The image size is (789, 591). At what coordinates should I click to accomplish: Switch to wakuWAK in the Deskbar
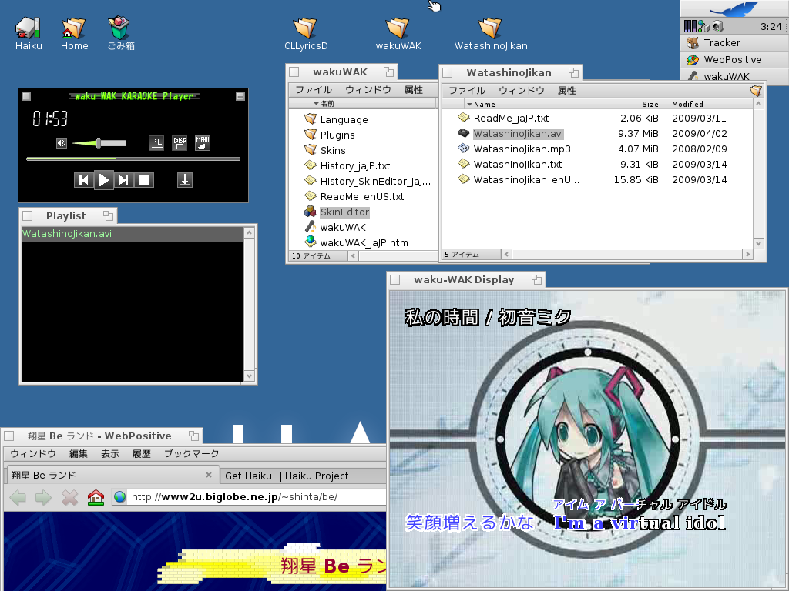pos(734,76)
